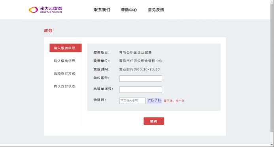Image resolution: width=274 pixels, height=147 pixels.
Task: Focus the 单位账号 input field
Action: (140, 78)
